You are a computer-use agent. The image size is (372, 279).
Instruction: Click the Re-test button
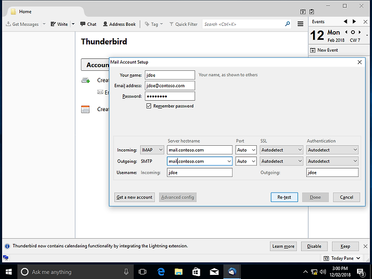point(284,197)
